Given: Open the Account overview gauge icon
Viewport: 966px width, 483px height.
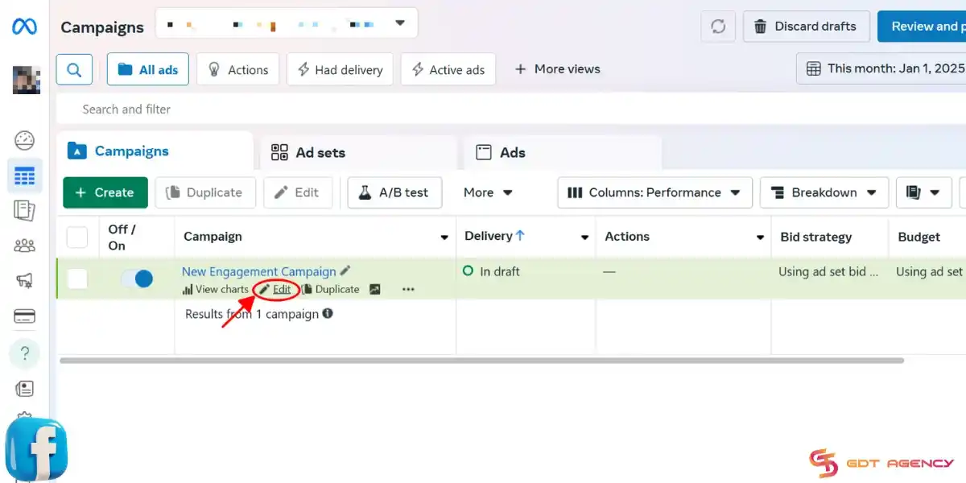Looking at the screenshot, I should (25, 140).
